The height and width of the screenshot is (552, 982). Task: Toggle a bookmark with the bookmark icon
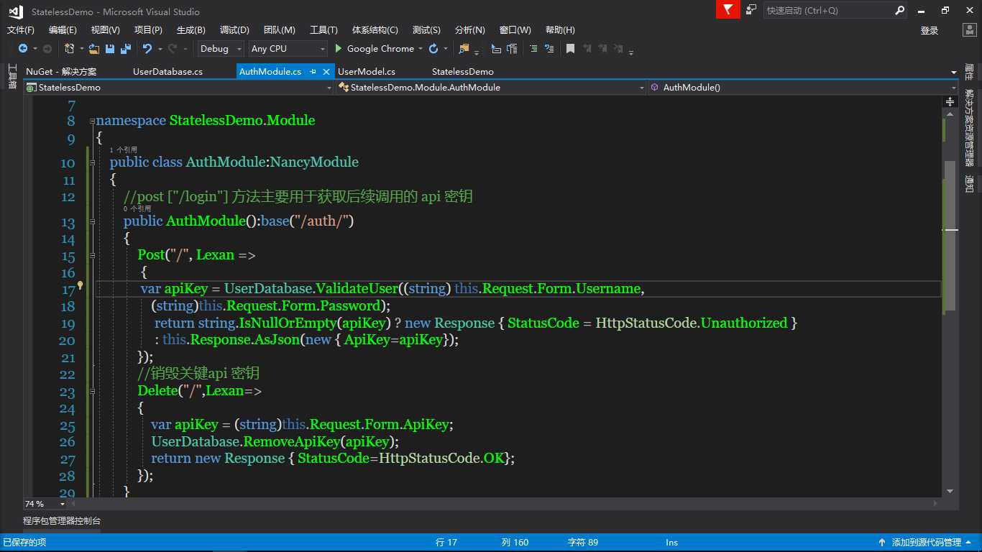coord(570,49)
